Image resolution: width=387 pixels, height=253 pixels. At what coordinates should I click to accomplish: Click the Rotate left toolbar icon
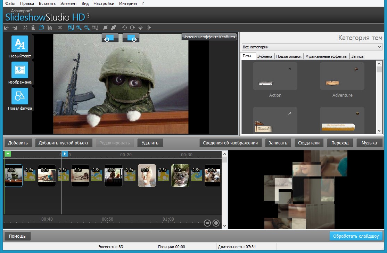[124, 27]
